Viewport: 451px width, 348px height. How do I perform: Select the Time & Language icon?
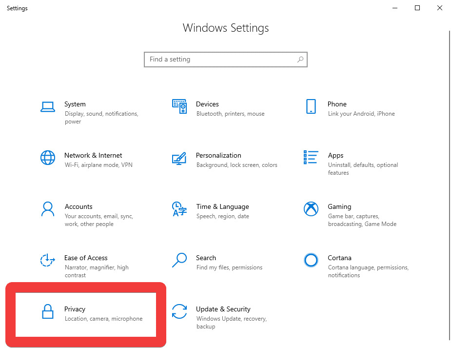tap(179, 209)
